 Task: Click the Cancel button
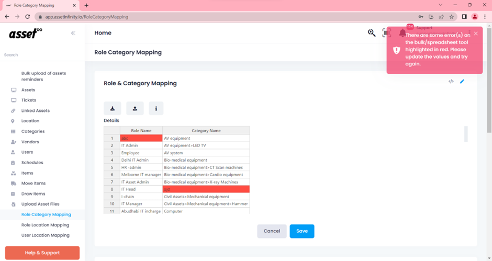272,231
